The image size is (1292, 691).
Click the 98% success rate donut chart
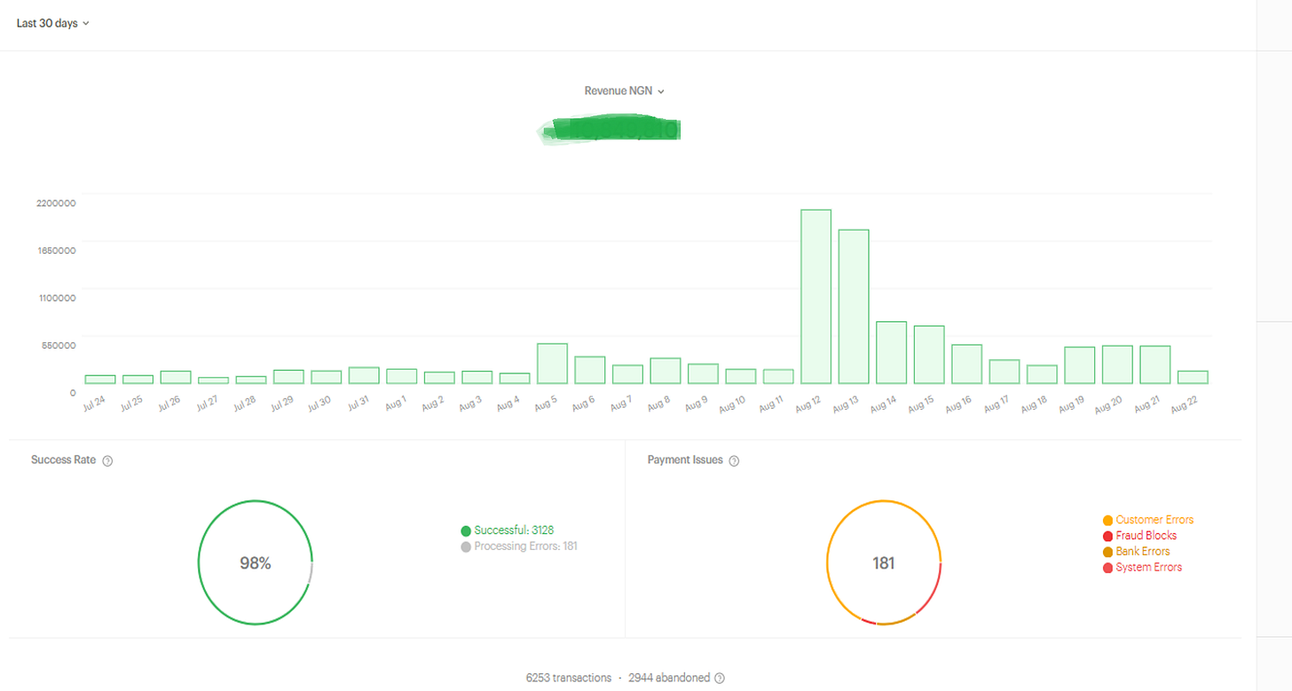[x=256, y=562]
